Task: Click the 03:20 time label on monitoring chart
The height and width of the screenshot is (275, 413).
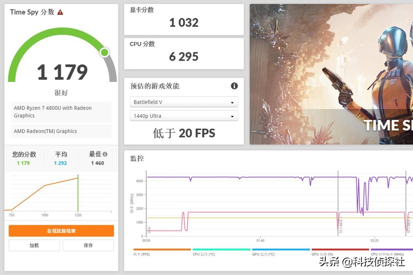Action: (374, 241)
